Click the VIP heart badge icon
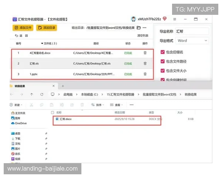The image size is (222, 178). click(165, 19)
